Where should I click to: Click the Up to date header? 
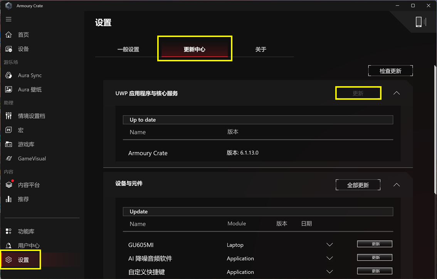tap(258, 120)
